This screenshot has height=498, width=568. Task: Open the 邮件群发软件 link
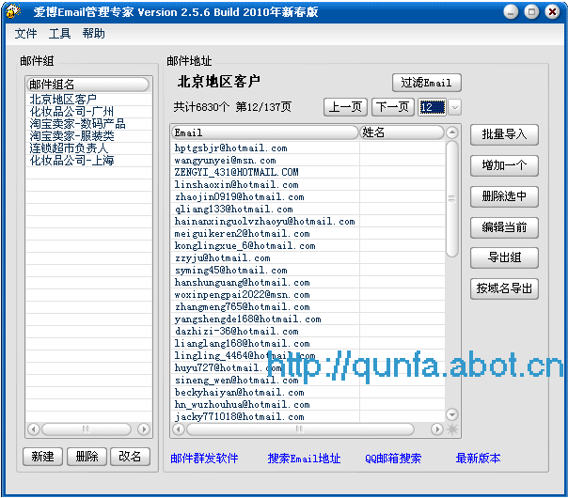[204, 459]
